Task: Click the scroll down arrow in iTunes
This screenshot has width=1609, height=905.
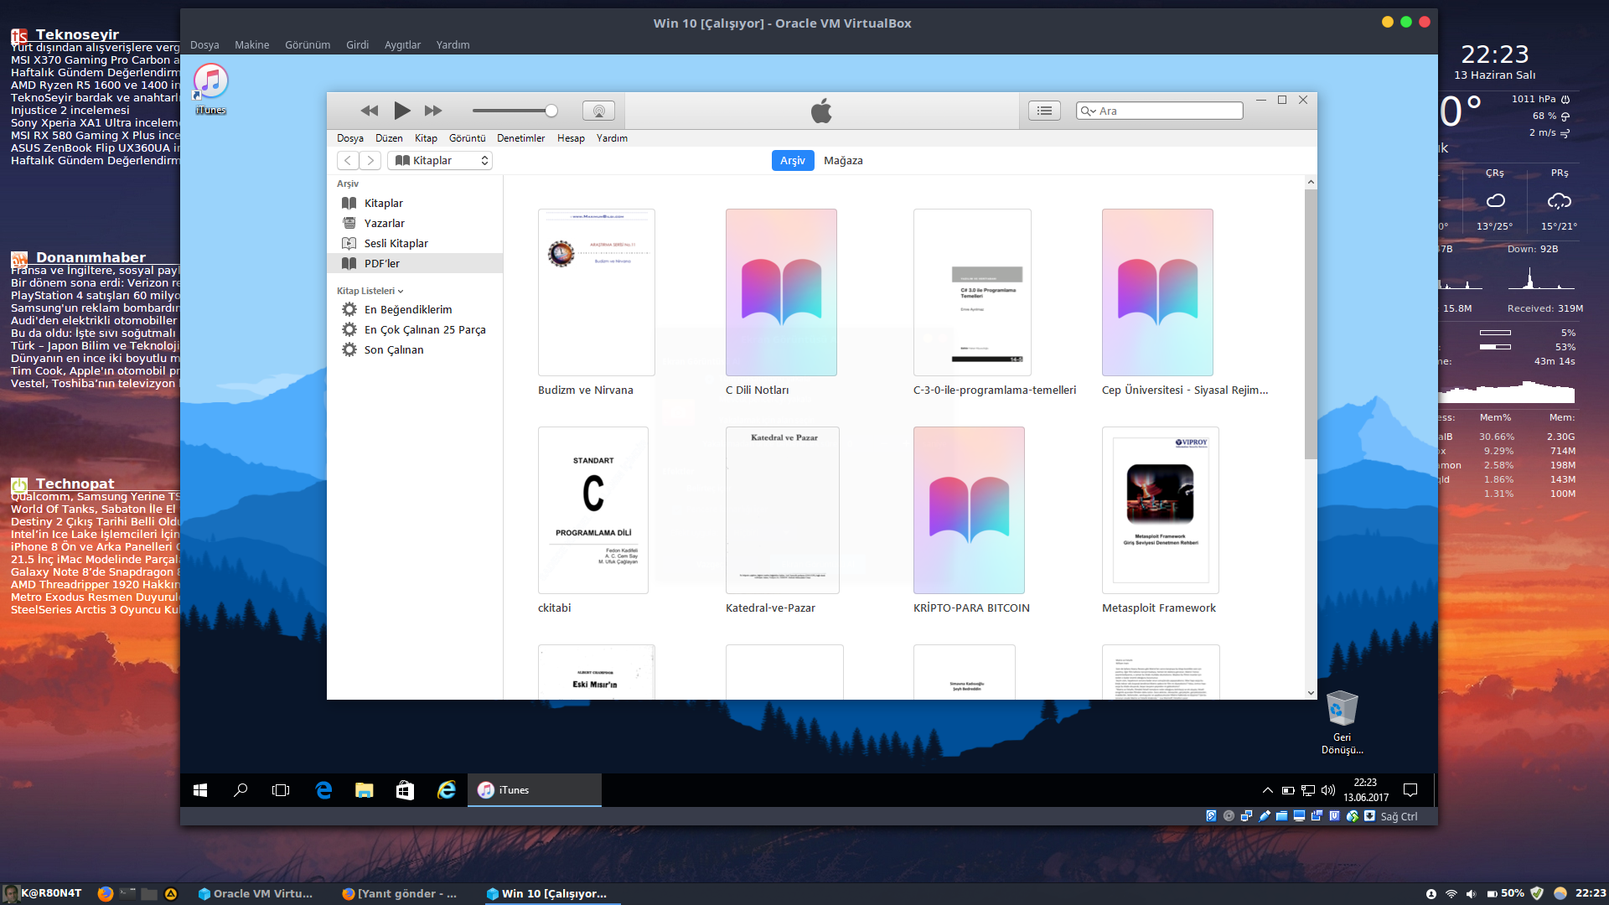Action: (1311, 693)
